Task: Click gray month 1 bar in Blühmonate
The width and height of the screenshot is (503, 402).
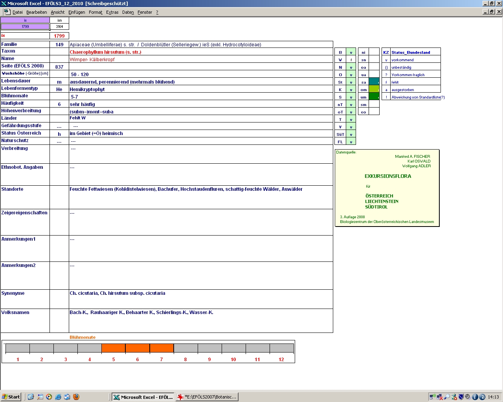Action: point(18,348)
